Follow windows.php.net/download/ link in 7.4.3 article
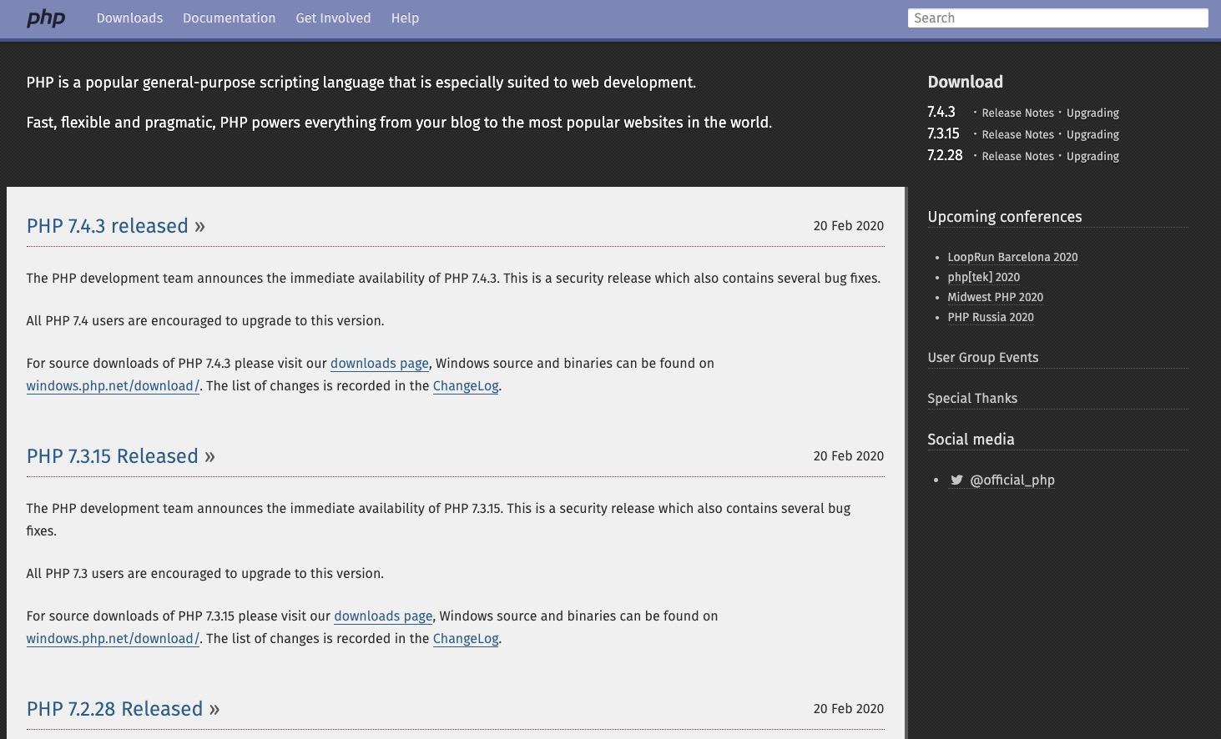The width and height of the screenshot is (1221, 739). coord(113,386)
